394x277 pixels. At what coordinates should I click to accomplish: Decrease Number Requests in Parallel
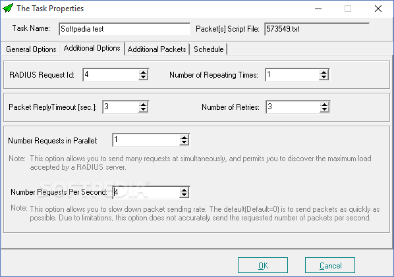click(x=184, y=143)
